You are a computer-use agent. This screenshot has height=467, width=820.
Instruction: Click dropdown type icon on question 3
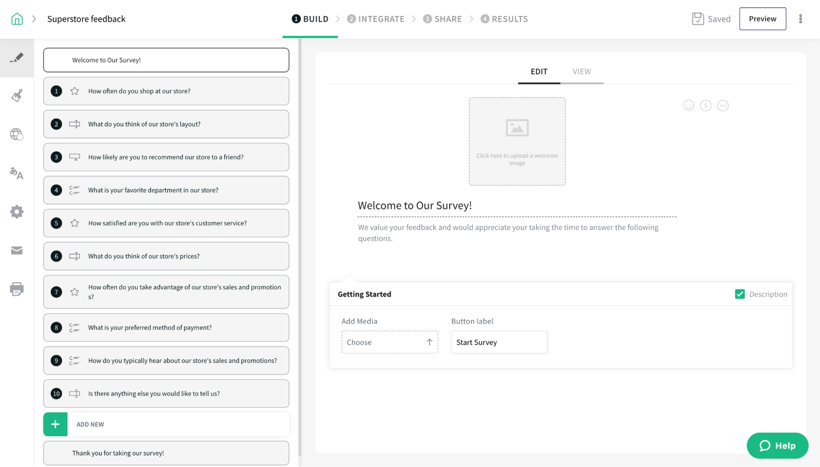74,157
